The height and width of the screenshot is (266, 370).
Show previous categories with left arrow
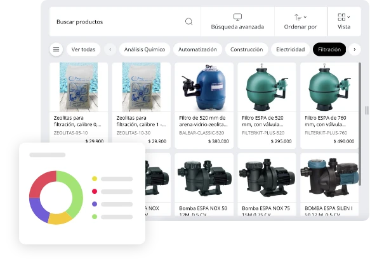pos(110,49)
